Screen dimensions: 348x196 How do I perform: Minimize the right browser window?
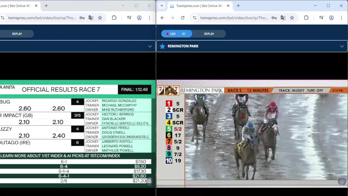click(315, 6)
